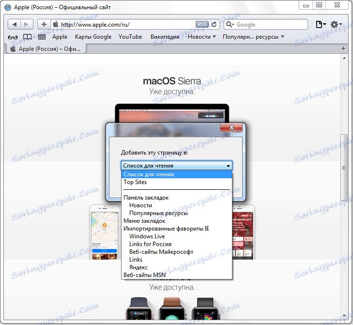Screen dimensions: 353x325
Task: Select the Apple (Россия) tab
Action: (x=46, y=49)
